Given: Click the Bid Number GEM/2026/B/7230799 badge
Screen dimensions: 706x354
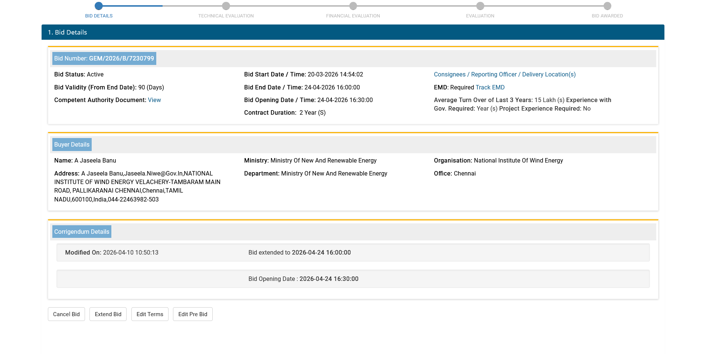Looking at the screenshot, I should coord(104,59).
